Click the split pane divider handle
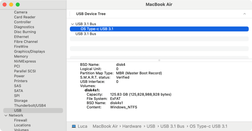Screen dimensions: 252x131 [x=159, y=60]
